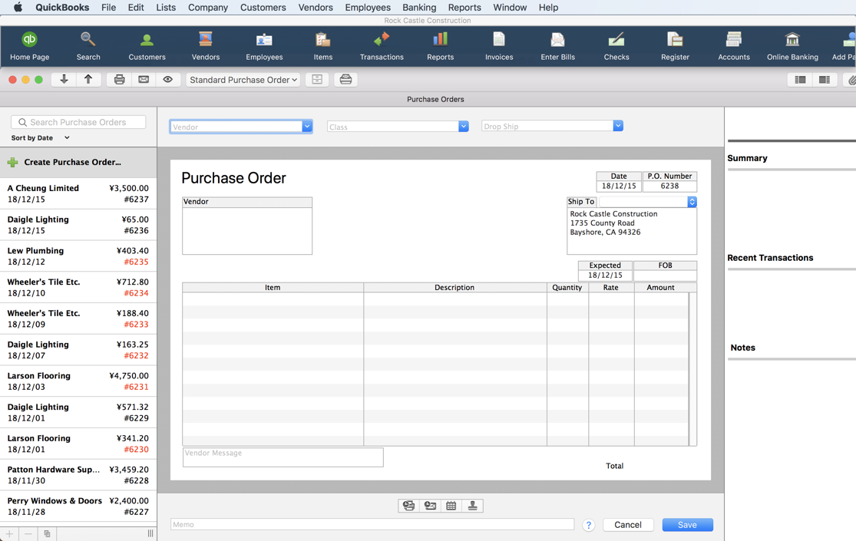856x541 pixels.
Task: Open the calendar icon below the form
Action: (x=451, y=506)
